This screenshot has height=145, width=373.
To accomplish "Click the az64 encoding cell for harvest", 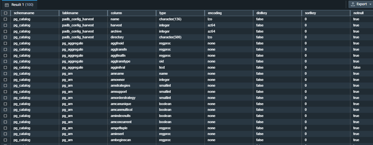I will (211, 25).
